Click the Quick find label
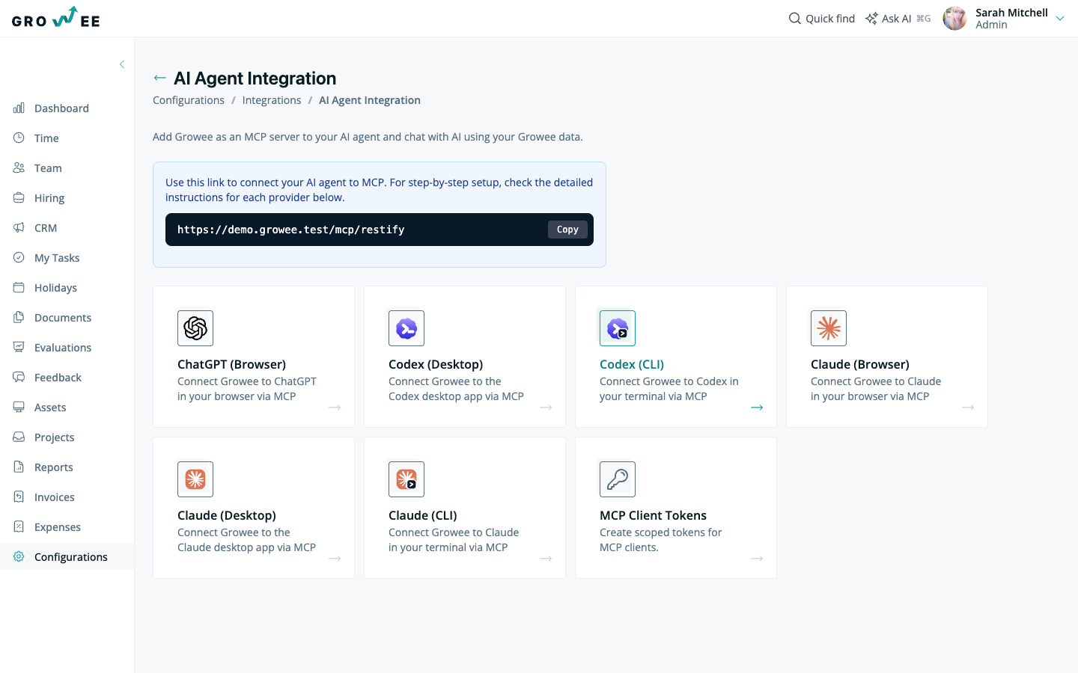This screenshot has width=1078, height=673. 830,19
